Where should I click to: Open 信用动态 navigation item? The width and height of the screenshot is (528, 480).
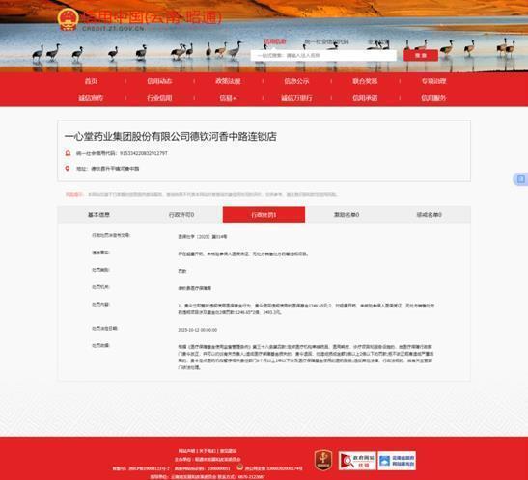click(x=159, y=81)
